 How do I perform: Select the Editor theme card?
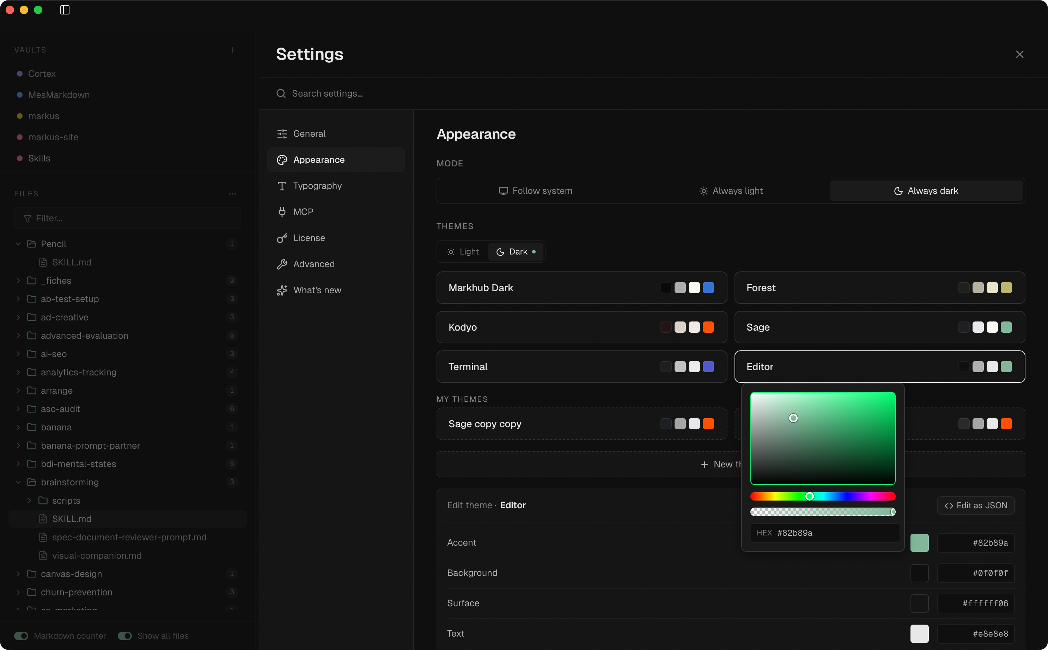(x=879, y=367)
